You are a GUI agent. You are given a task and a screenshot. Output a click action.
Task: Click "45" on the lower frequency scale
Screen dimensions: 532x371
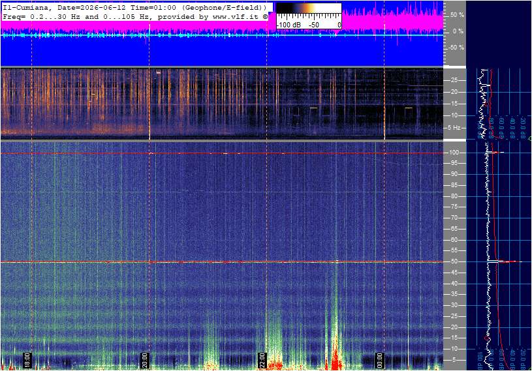454,273
